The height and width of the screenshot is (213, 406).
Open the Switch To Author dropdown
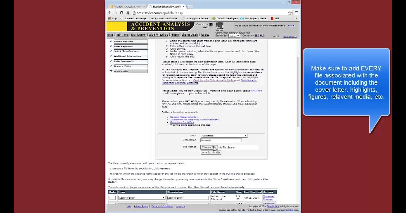(x=234, y=35)
